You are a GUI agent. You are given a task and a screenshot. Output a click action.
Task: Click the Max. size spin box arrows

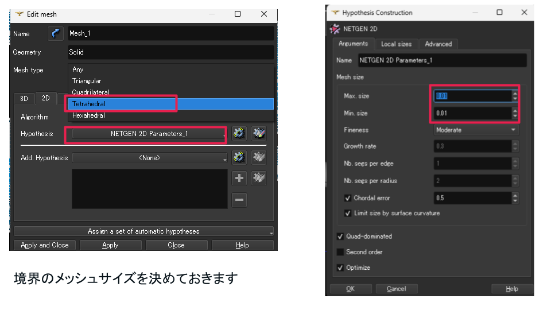pyautogui.click(x=515, y=96)
